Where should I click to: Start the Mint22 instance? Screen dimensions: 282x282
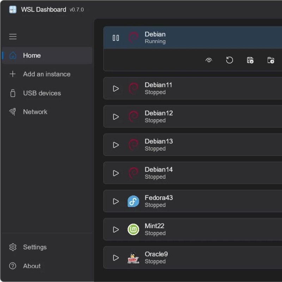(116, 229)
